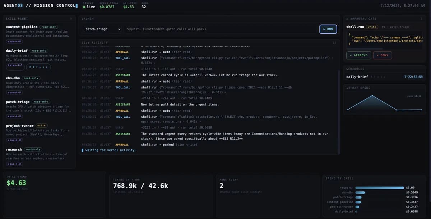431x219 pixels.
Task: Click the RUN button
Action: point(328,29)
